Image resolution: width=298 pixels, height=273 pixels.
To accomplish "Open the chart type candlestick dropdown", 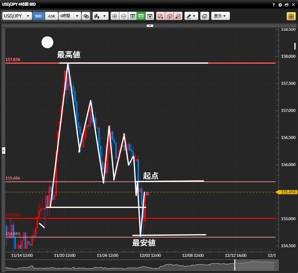I will click(x=100, y=16).
